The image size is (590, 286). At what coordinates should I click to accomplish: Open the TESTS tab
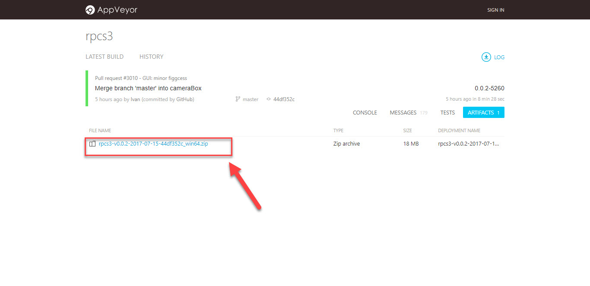pos(447,112)
